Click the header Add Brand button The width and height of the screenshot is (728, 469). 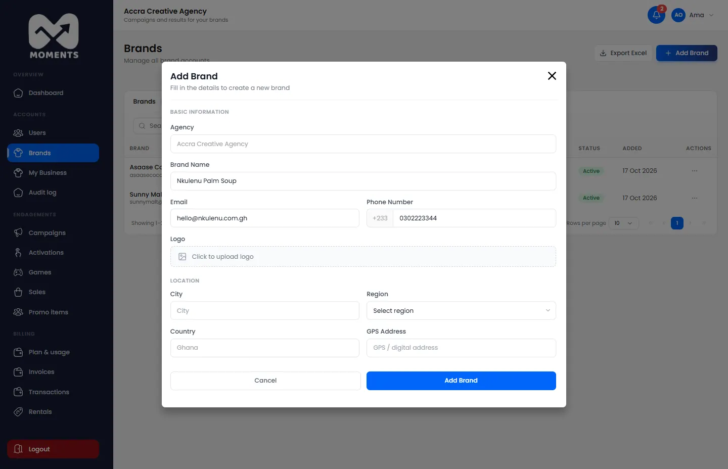click(x=687, y=53)
